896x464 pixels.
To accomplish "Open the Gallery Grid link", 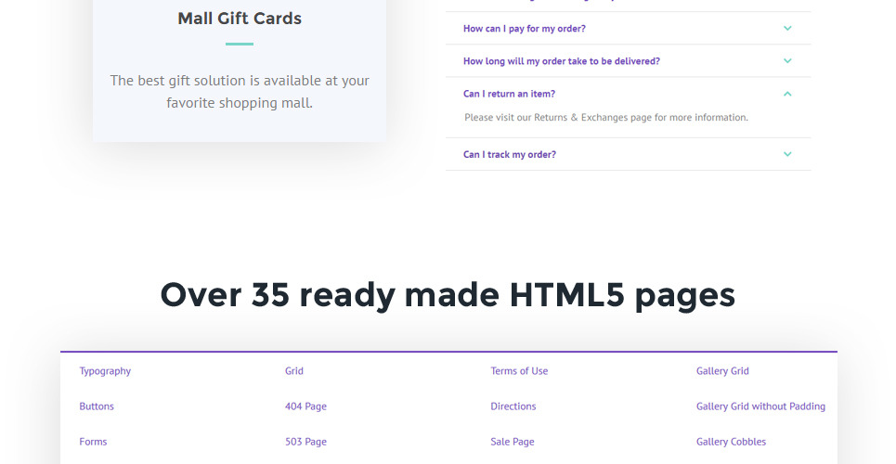I will tap(722, 371).
